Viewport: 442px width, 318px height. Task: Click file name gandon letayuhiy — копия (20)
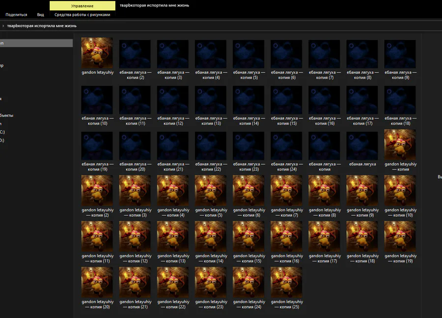coord(98,304)
